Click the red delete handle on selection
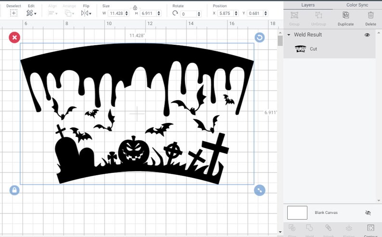Viewport: 382px width, 237px height. (14, 38)
